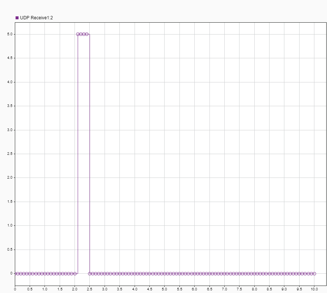
Task: Click the x-axis tick label 0.5
Action: coord(30,289)
